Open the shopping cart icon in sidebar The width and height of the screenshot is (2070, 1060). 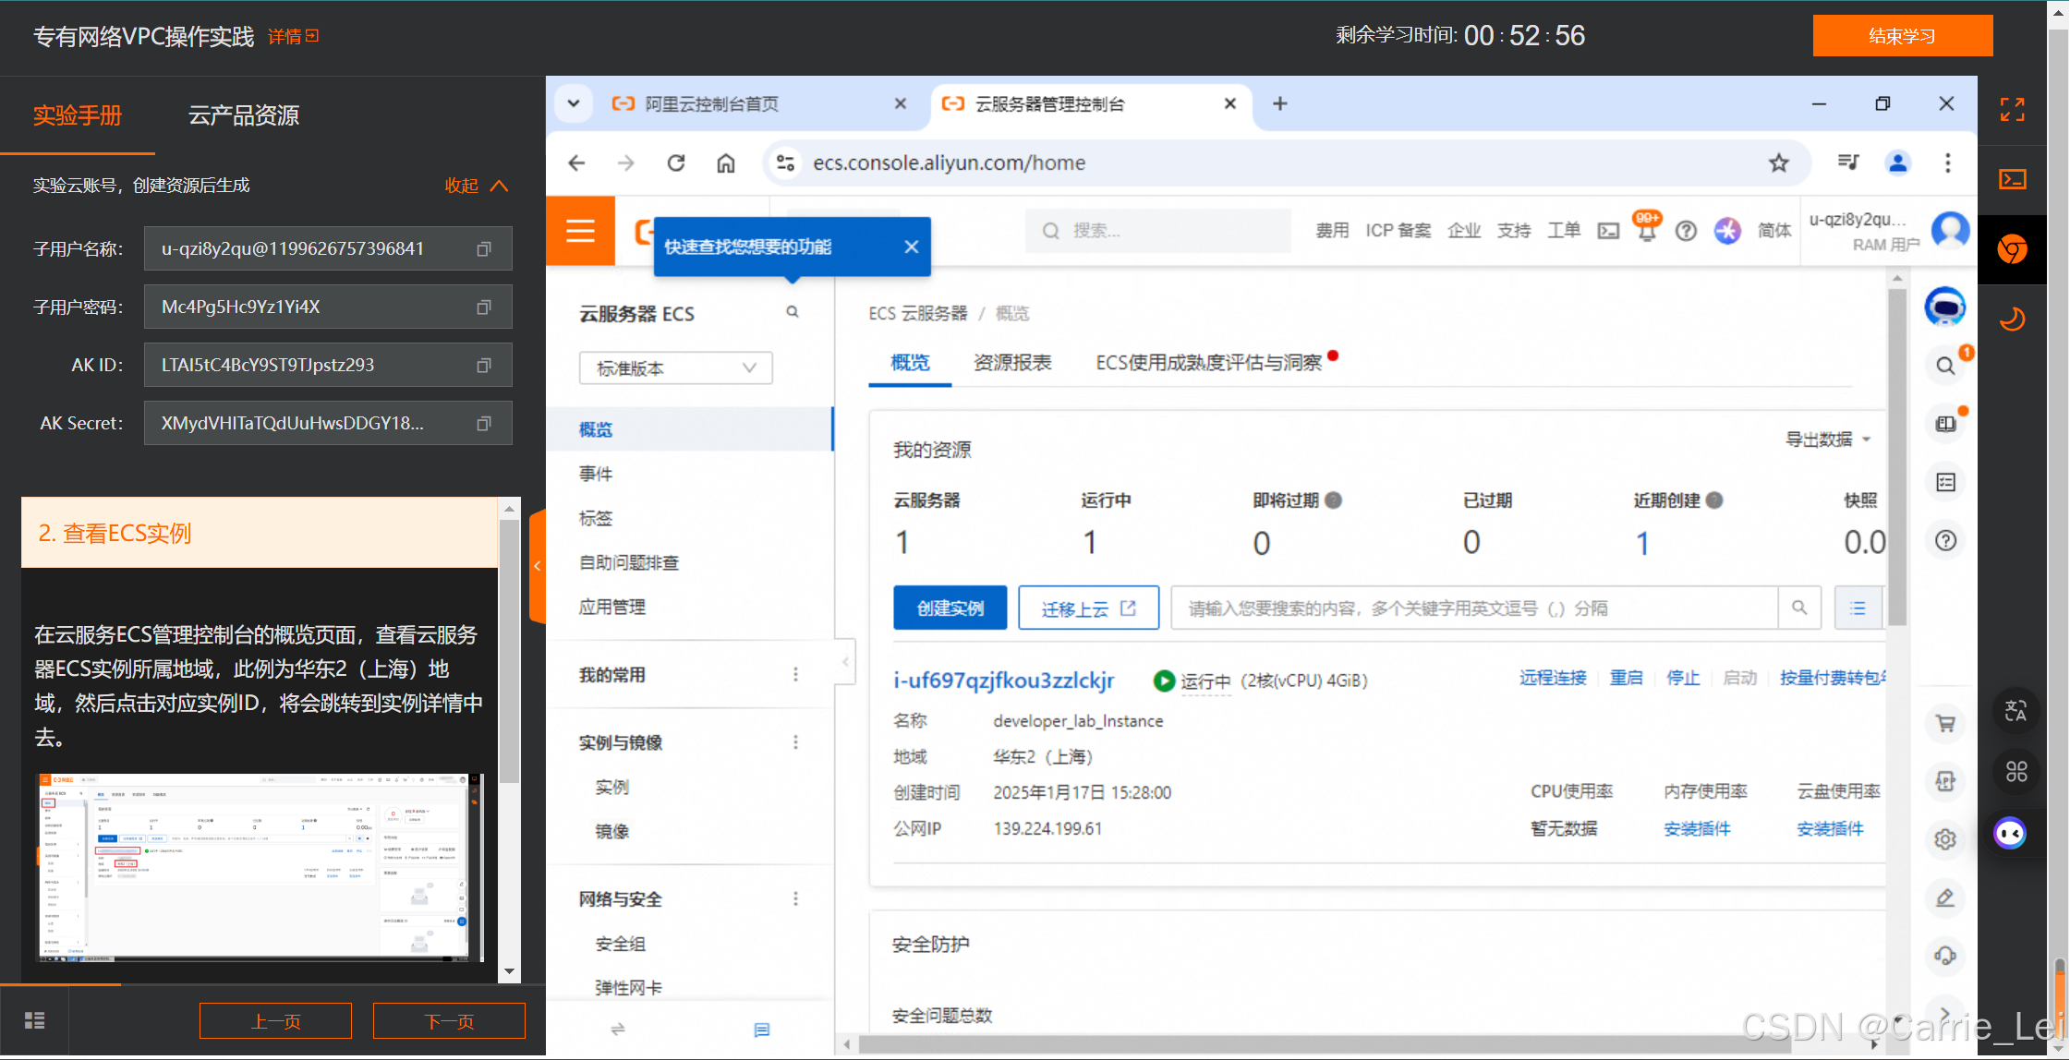[1945, 723]
